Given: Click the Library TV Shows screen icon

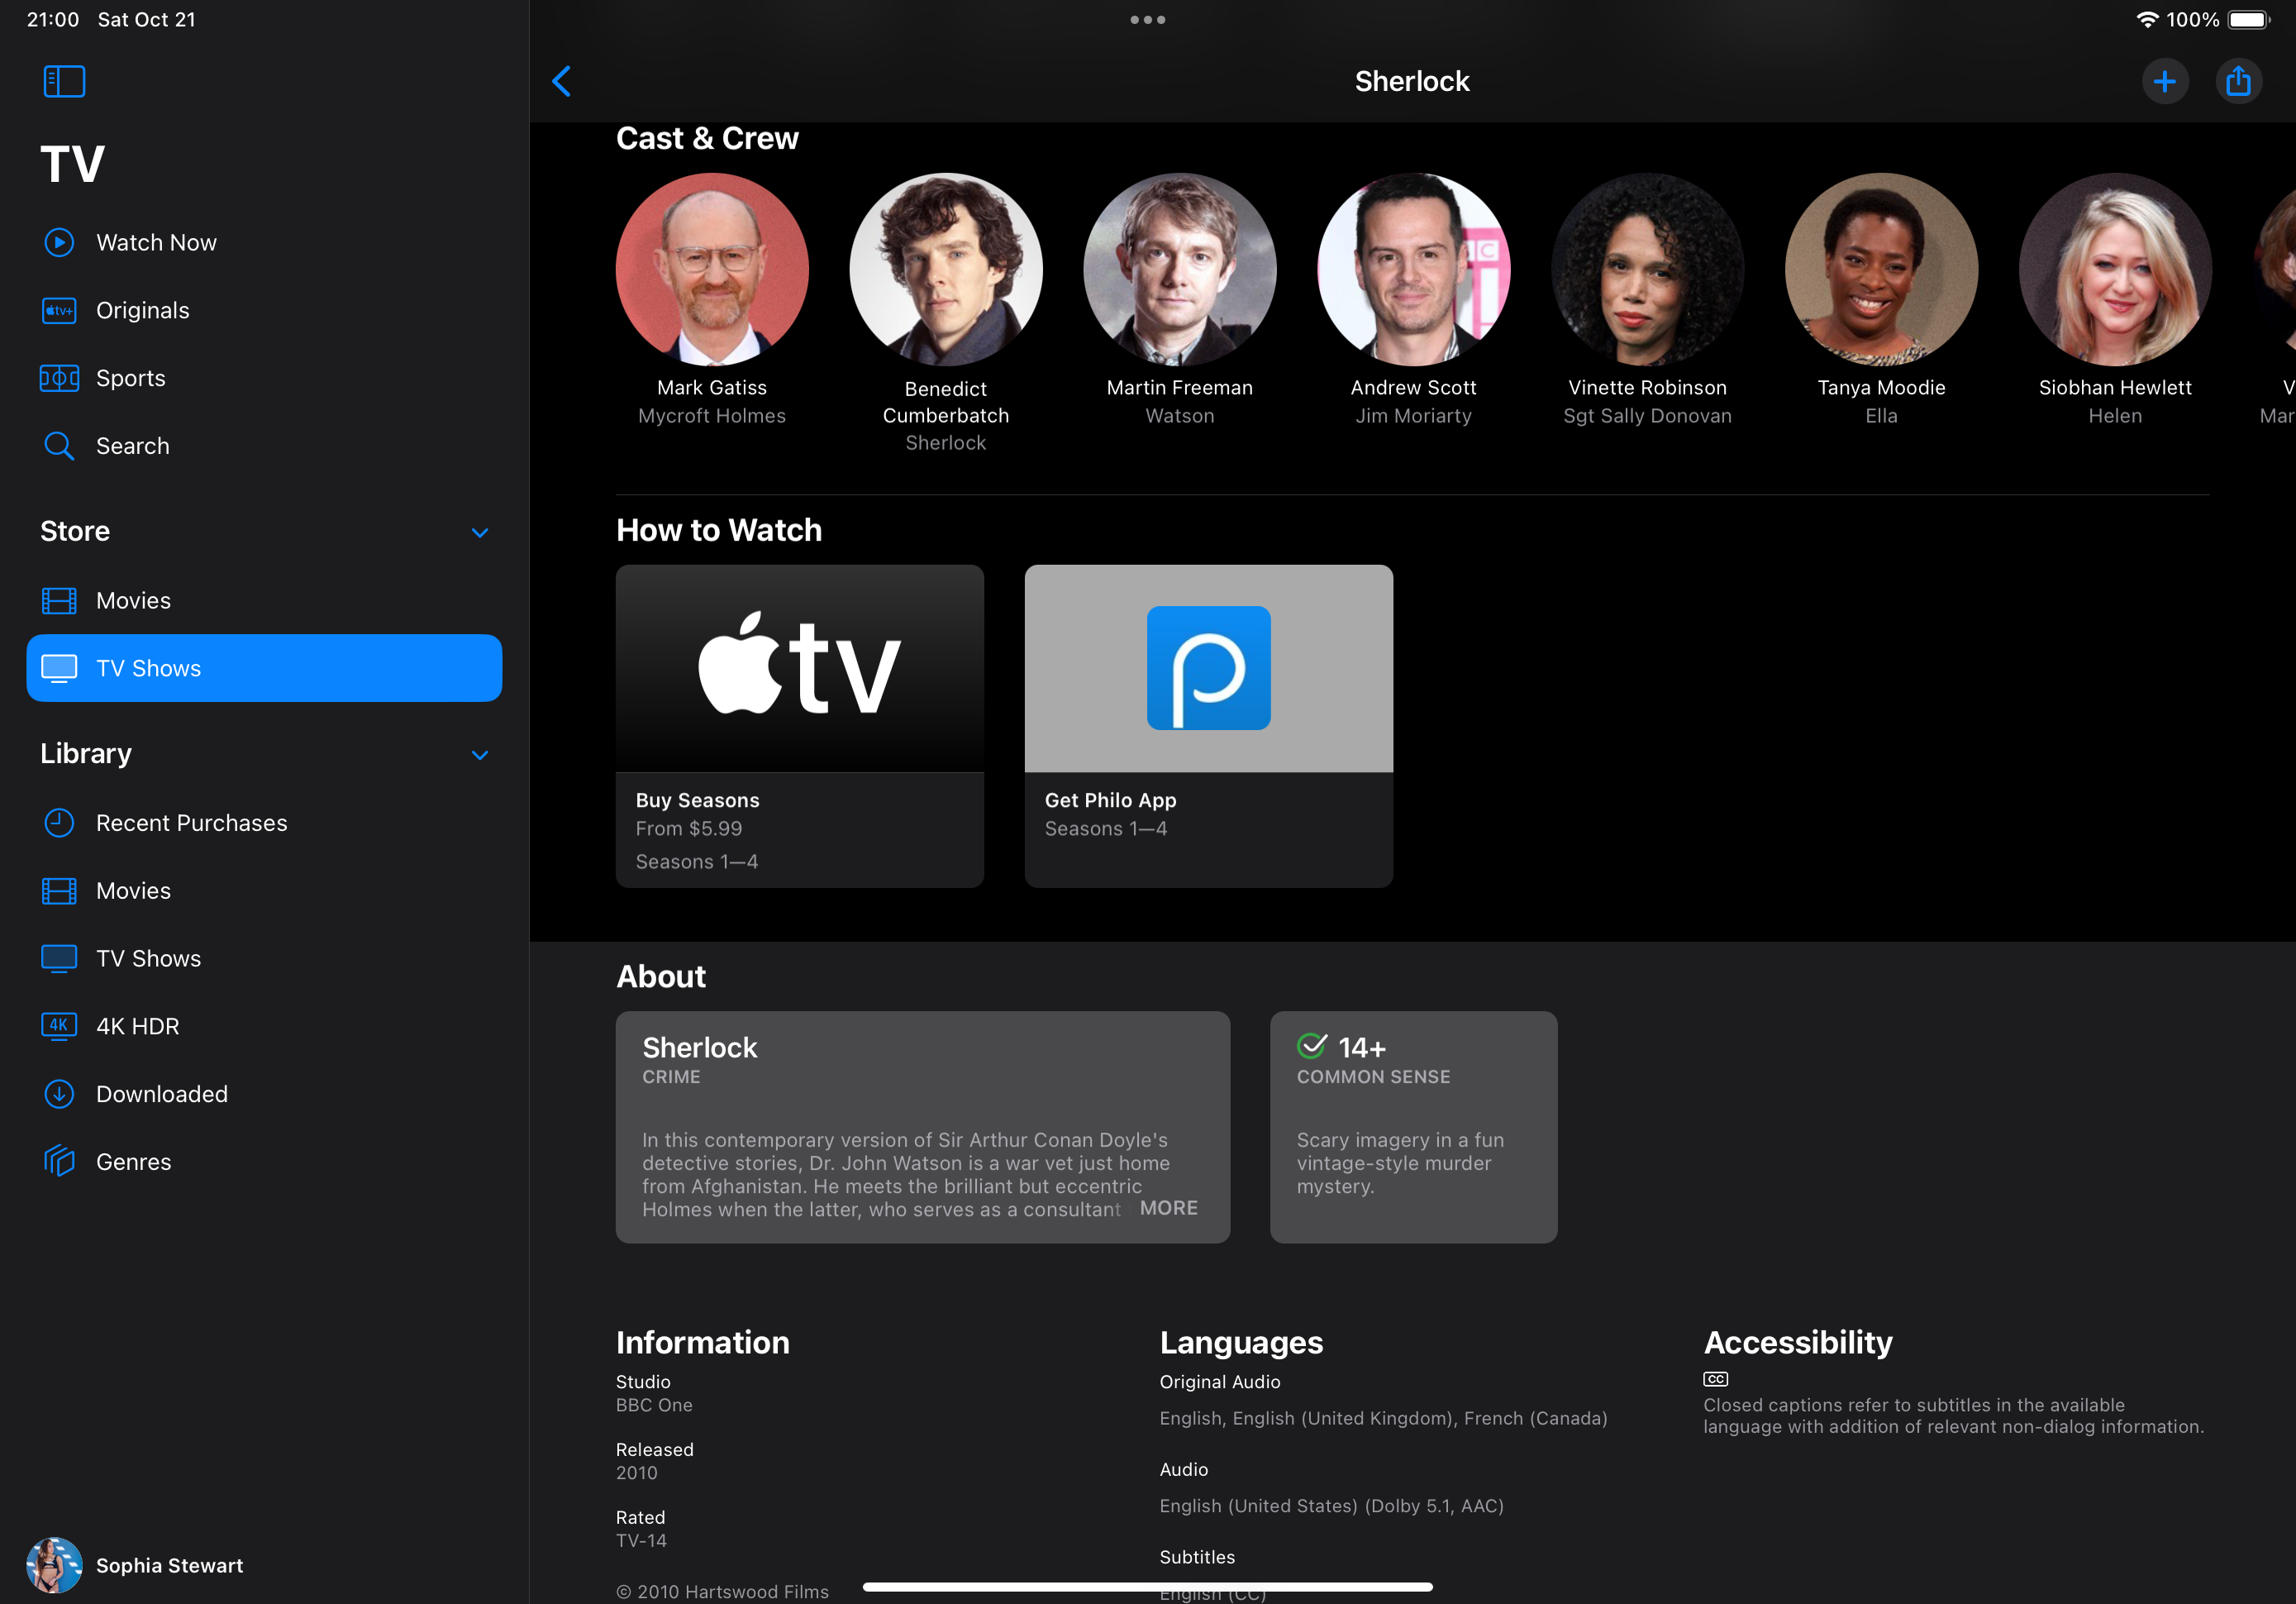Looking at the screenshot, I should coord(59,958).
